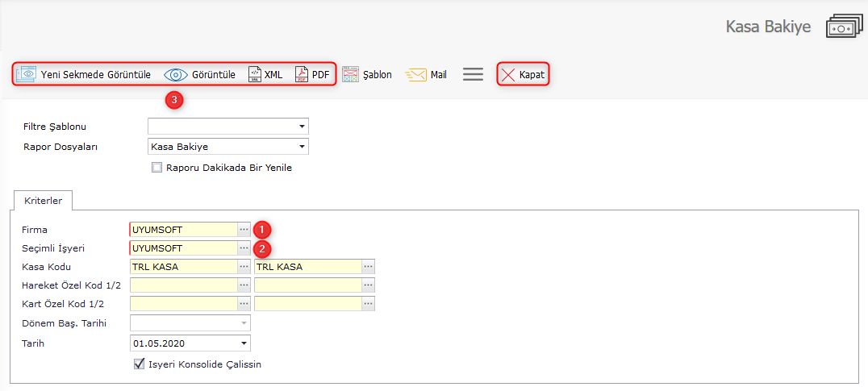Screen dimensions: 868x391
Task: Expand the Dönem Baş. Tarihi dropdown
Action: coord(244,323)
